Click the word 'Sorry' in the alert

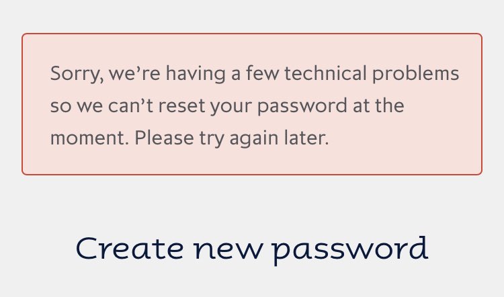[x=75, y=74]
